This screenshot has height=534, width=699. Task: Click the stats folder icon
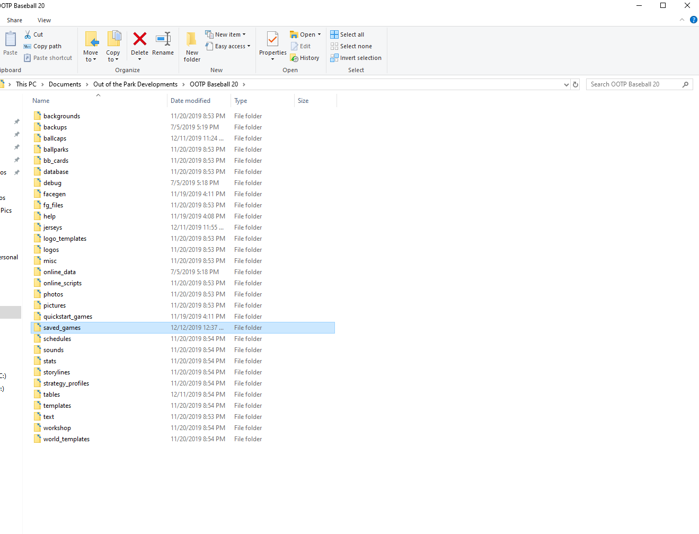(x=37, y=361)
